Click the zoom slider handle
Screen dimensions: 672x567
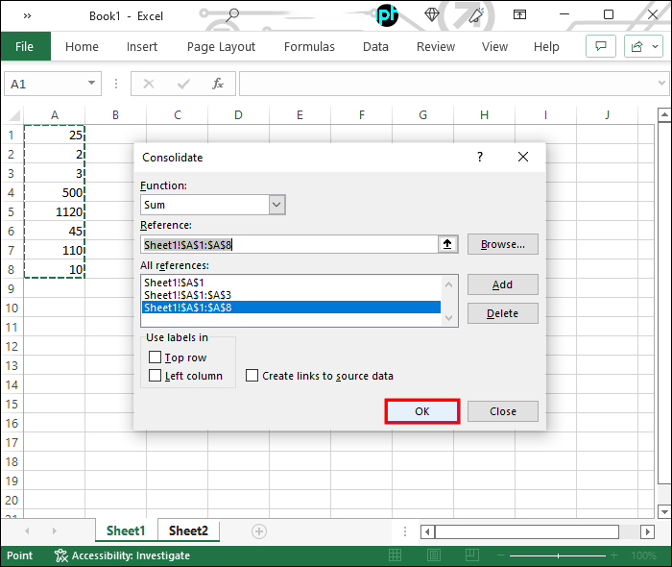pyautogui.click(x=558, y=555)
